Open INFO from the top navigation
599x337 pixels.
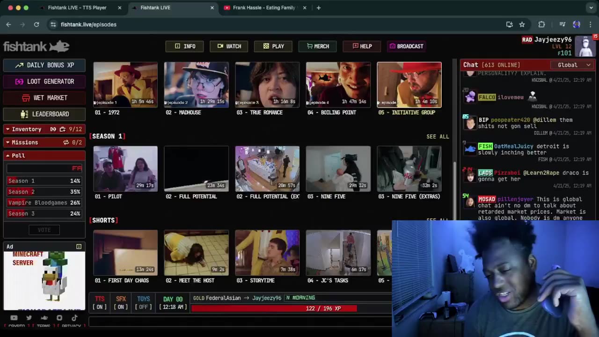(185, 46)
